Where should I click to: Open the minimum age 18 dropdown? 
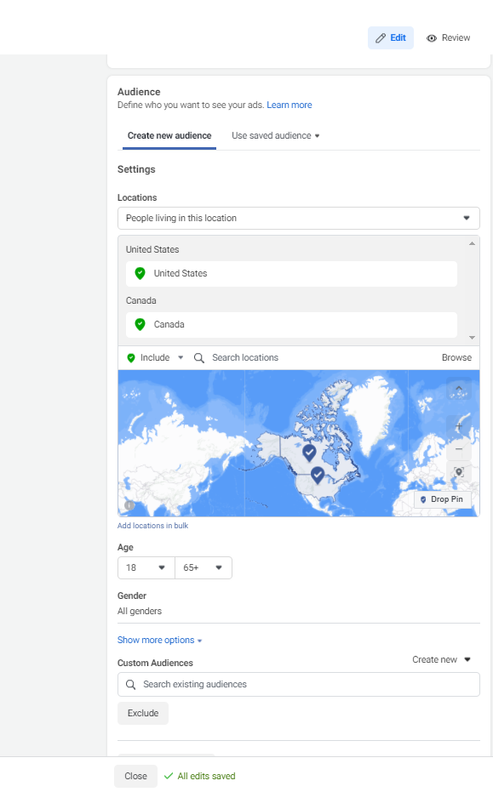pos(146,567)
